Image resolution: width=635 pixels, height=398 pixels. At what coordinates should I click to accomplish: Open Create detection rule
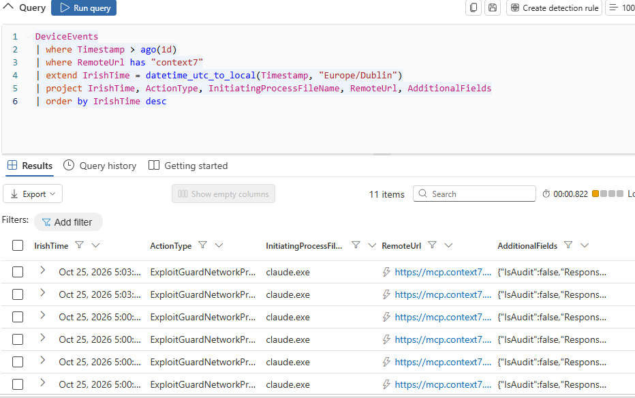click(555, 7)
